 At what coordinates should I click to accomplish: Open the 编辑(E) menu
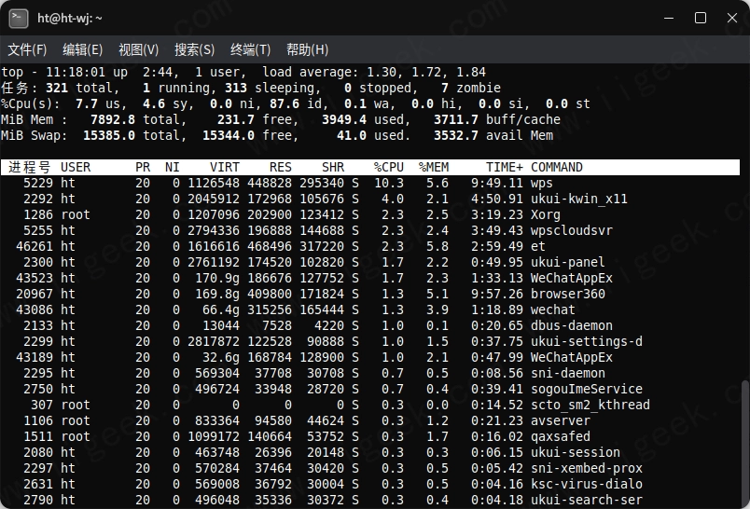click(82, 49)
